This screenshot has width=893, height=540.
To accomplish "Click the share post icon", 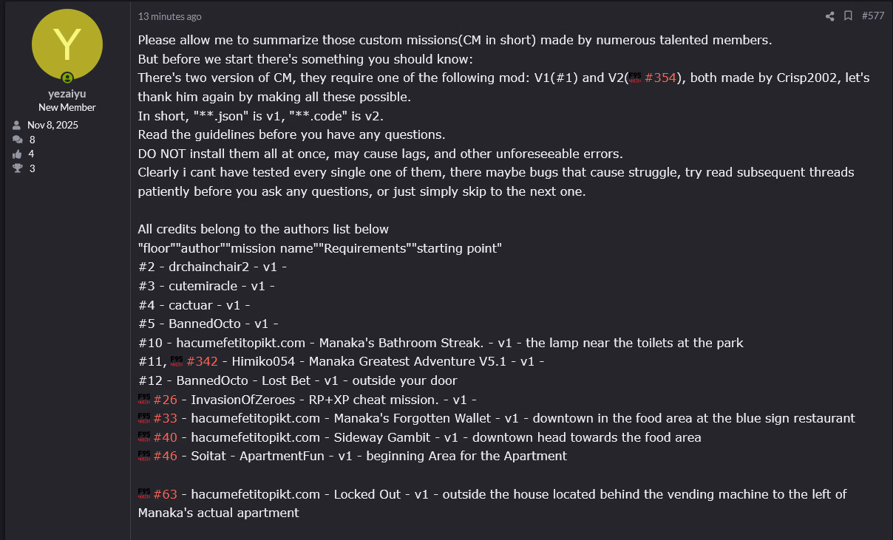I will point(829,16).
